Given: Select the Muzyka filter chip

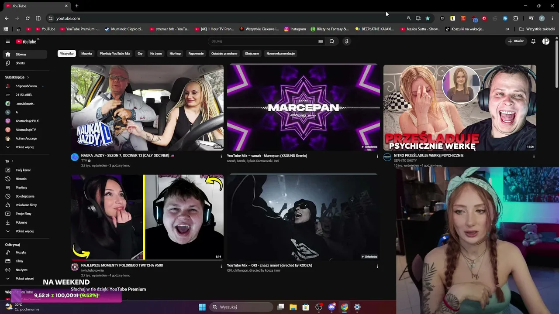Looking at the screenshot, I should click(87, 54).
